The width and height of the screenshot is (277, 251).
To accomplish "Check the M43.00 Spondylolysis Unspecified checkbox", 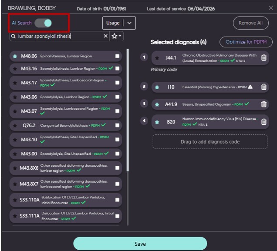I will pos(117,154).
